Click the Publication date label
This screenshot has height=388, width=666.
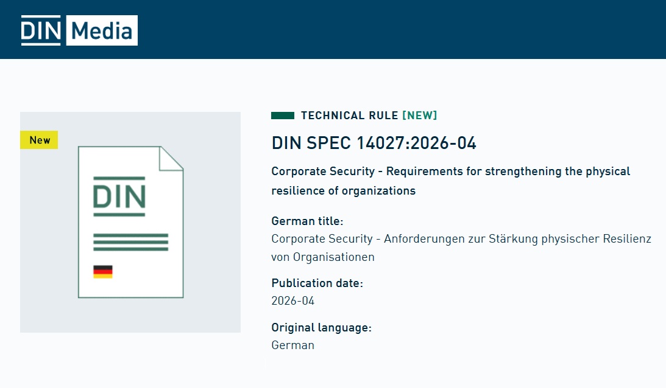point(317,283)
